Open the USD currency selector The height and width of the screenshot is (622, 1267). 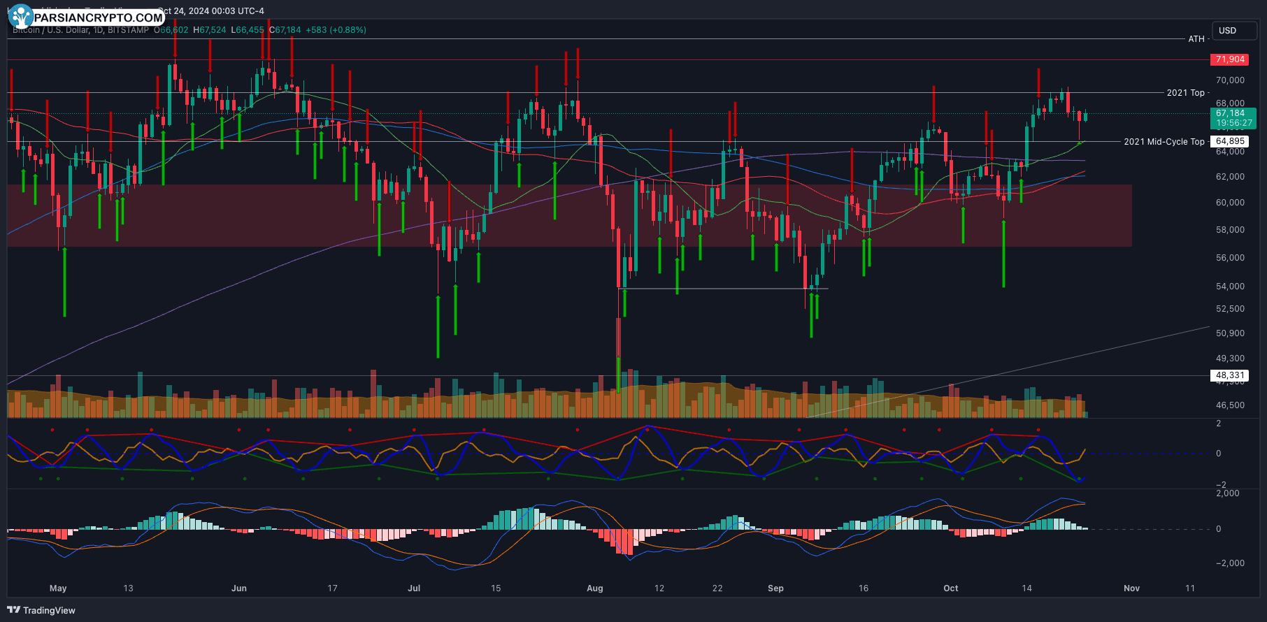click(1234, 31)
